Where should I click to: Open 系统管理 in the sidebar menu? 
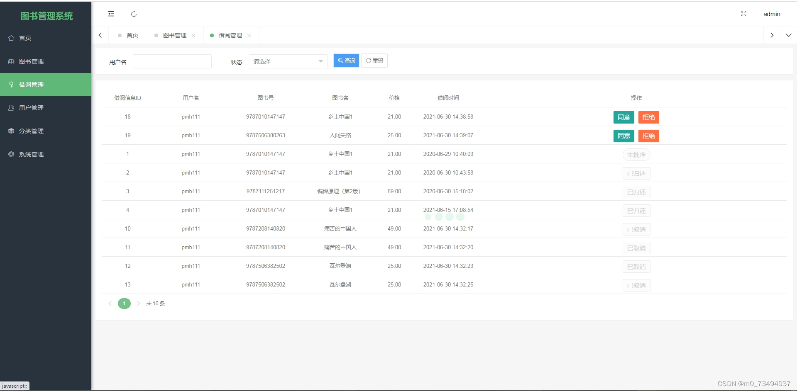[x=46, y=154]
